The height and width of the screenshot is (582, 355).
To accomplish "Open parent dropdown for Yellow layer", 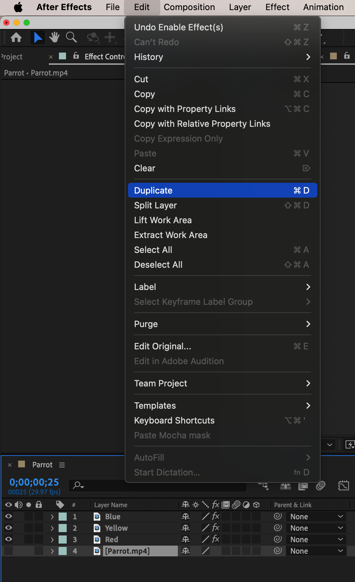I will [316, 528].
